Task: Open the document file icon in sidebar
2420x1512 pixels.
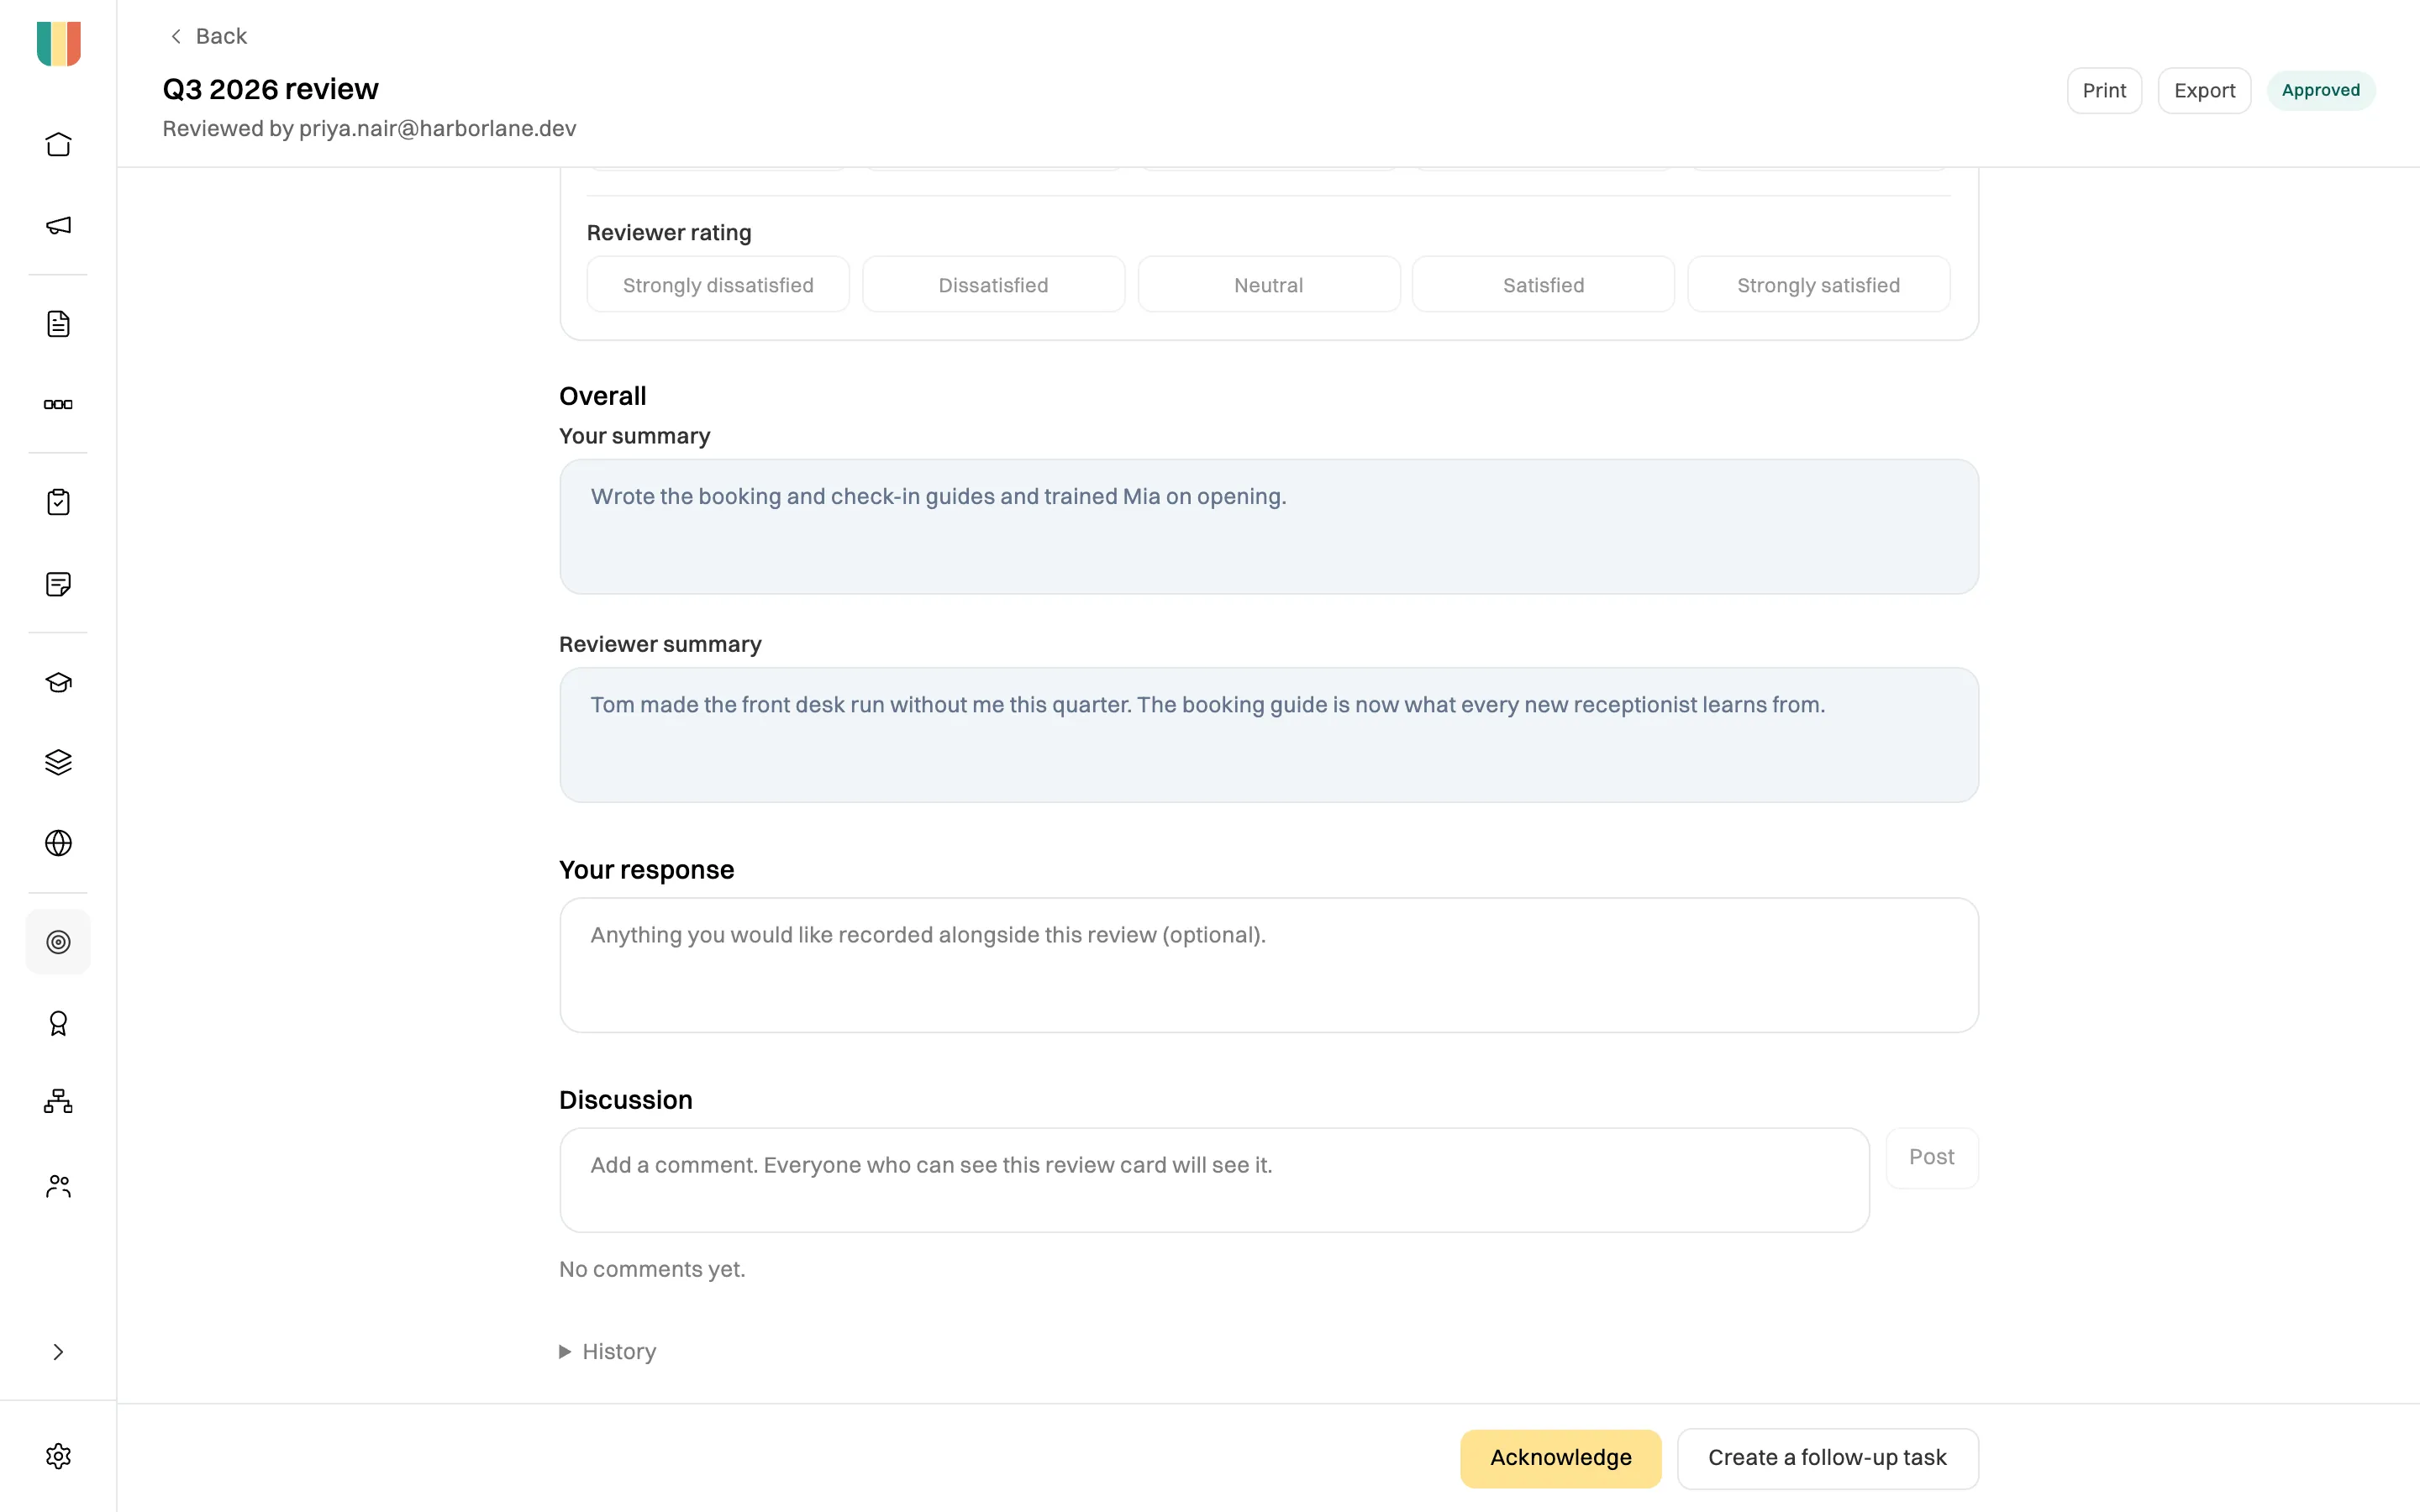Action: 58,324
